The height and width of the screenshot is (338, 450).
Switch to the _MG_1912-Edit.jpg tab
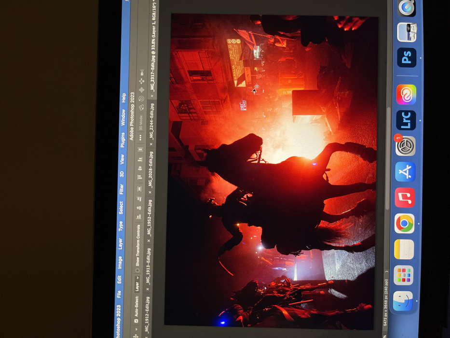tap(147, 314)
